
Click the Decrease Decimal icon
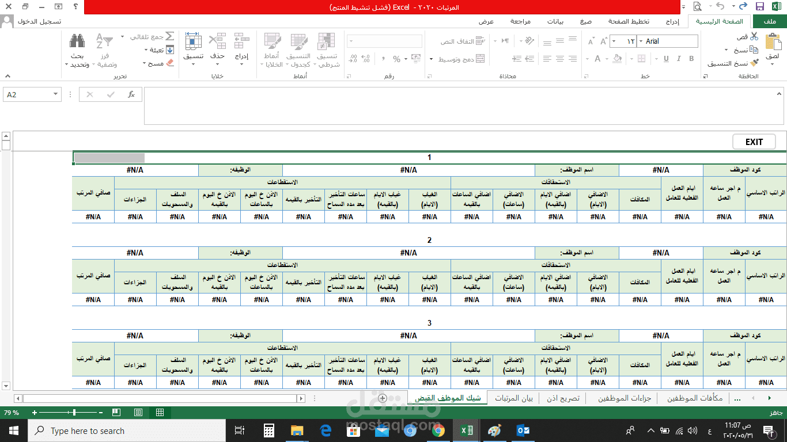pyautogui.click(x=352, y=59)
